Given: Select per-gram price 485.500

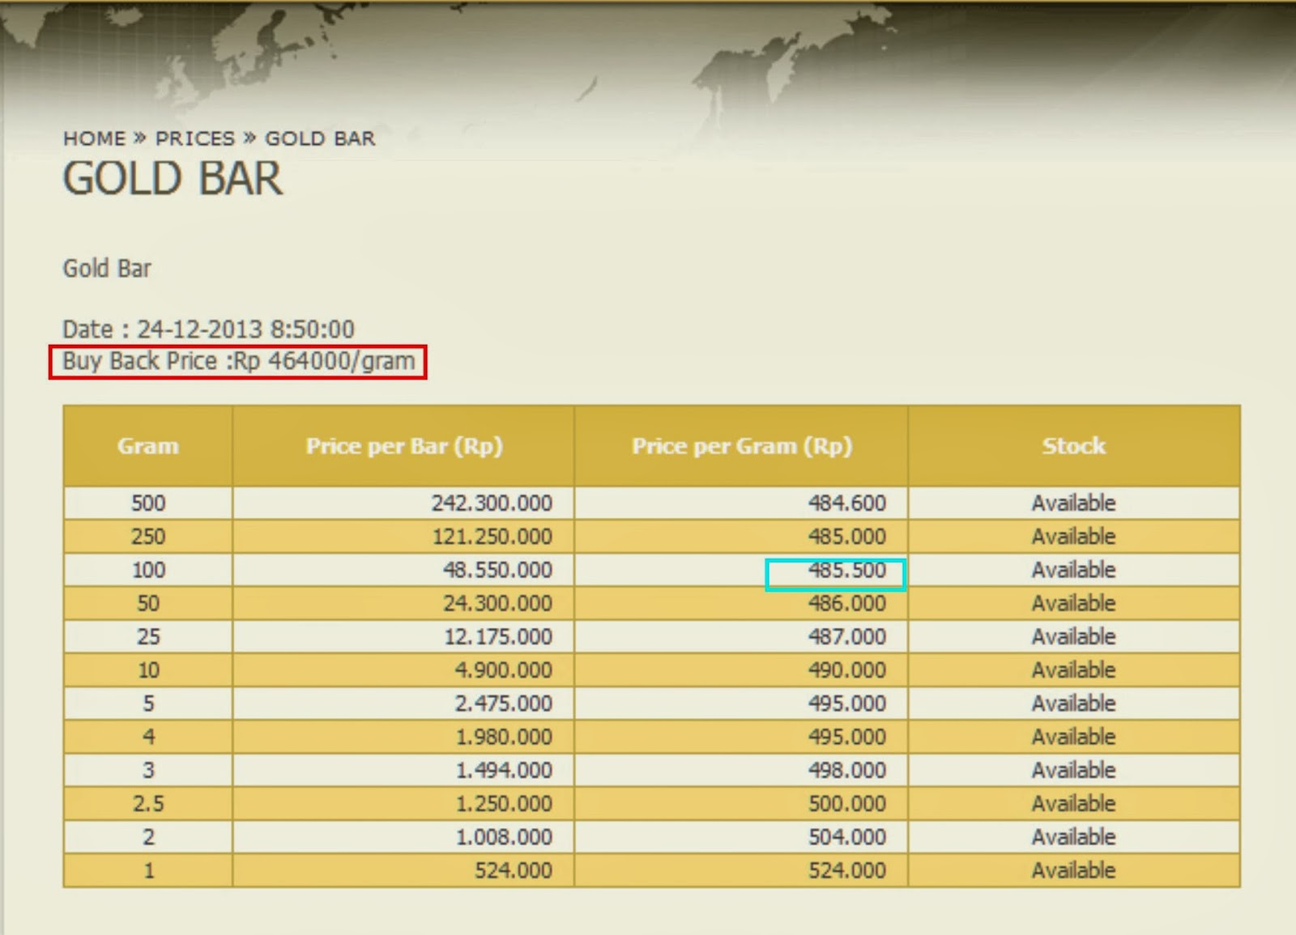Looking at the screenshot, I should coord(847,570).
